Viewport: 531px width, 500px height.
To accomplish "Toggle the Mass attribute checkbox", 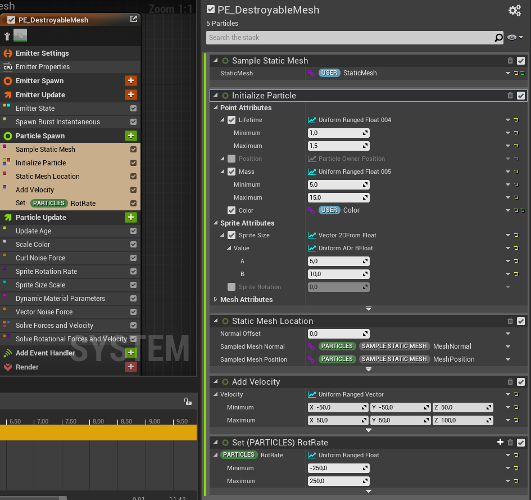I will pos(232,172).
